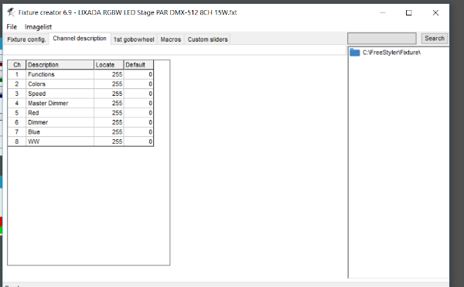The width and height of the screenshot is (464, 287).
Task: Click the search text input field
Action: point(382,39)
